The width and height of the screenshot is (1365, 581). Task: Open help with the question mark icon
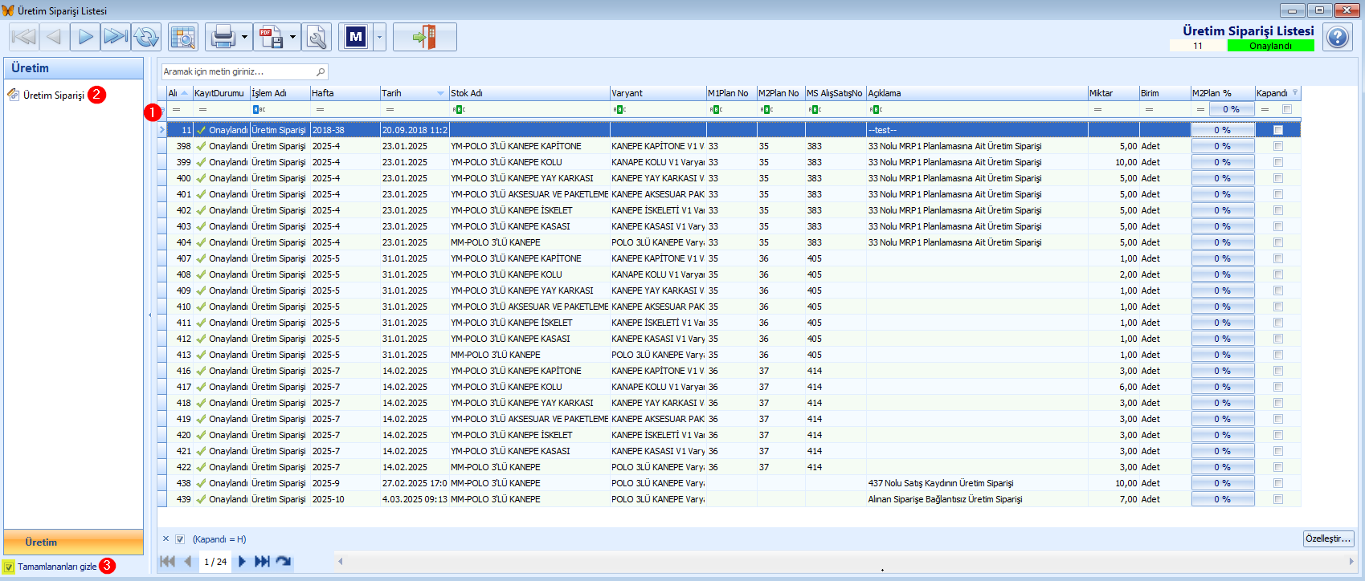(1338, 37)
